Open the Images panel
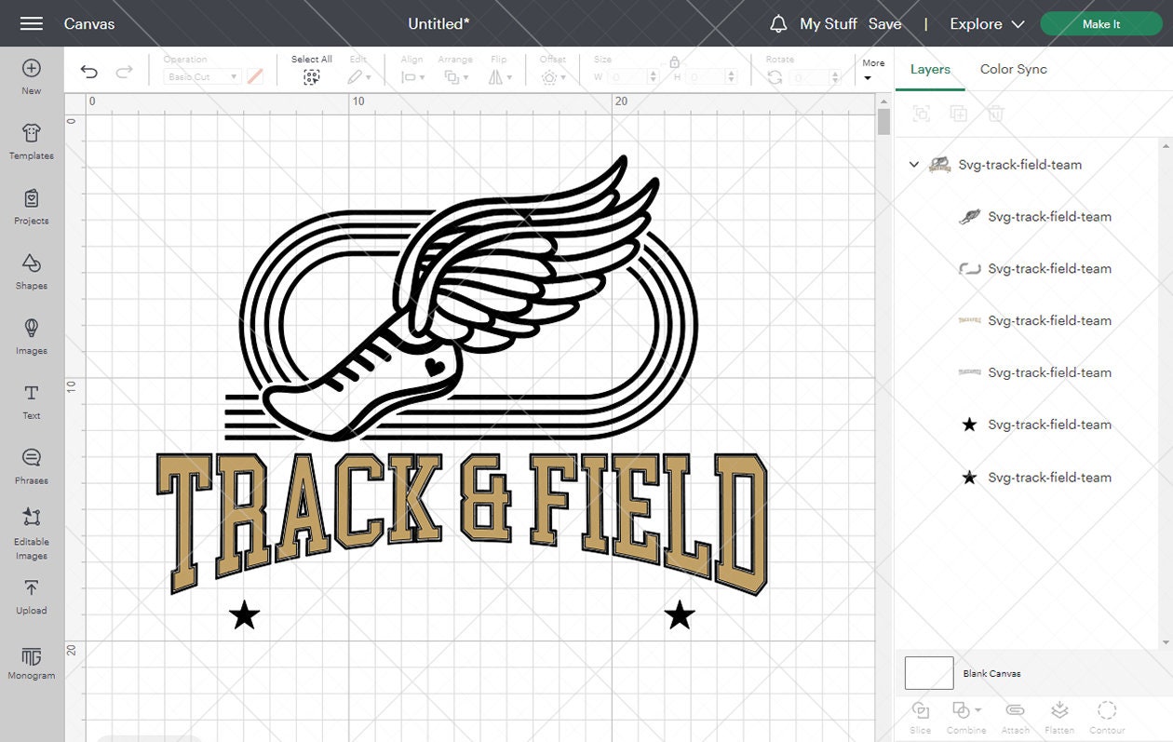 click(x=31, y=337)
